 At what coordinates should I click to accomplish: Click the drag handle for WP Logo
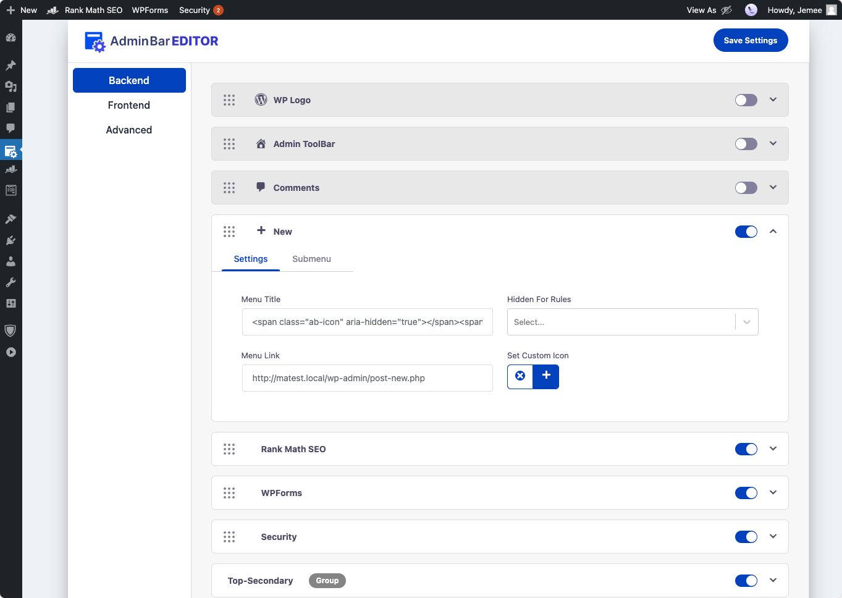coord(229,100)
